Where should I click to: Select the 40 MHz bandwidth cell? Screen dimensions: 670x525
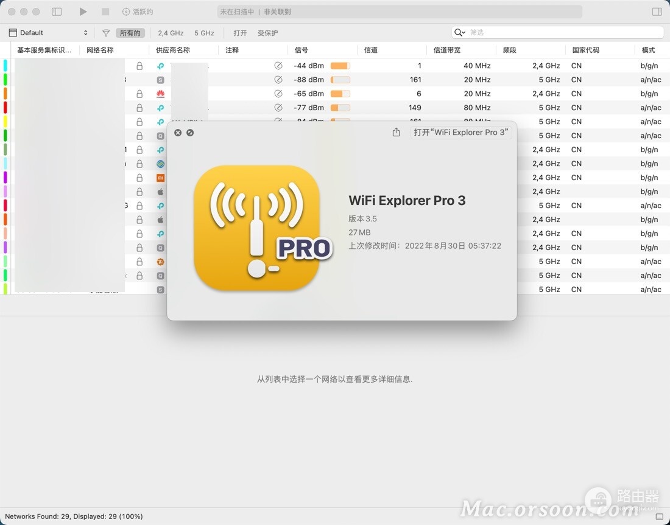click(477, 66)
